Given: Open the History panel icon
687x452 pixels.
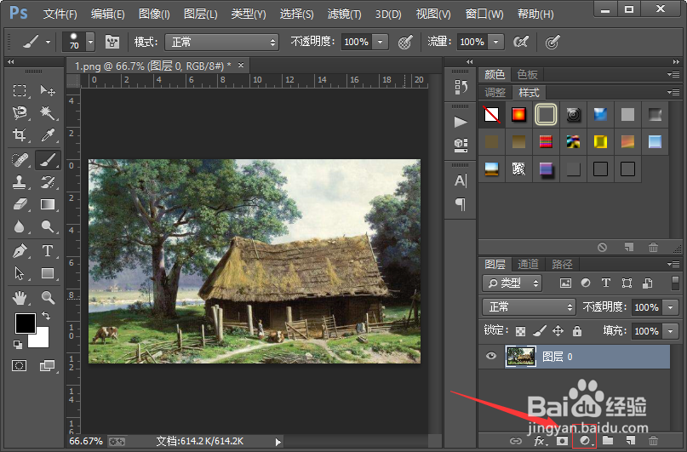Looking at the screenshot, I should coord(461,87).
